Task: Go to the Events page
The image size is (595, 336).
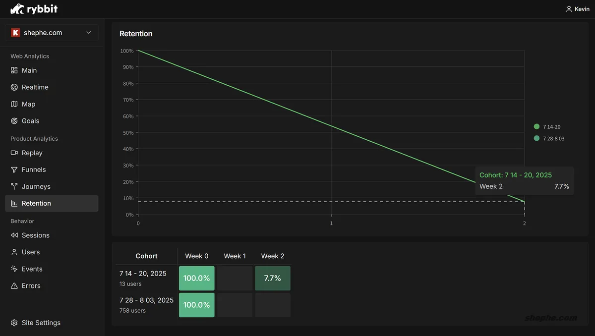Action: coord(32,269)
